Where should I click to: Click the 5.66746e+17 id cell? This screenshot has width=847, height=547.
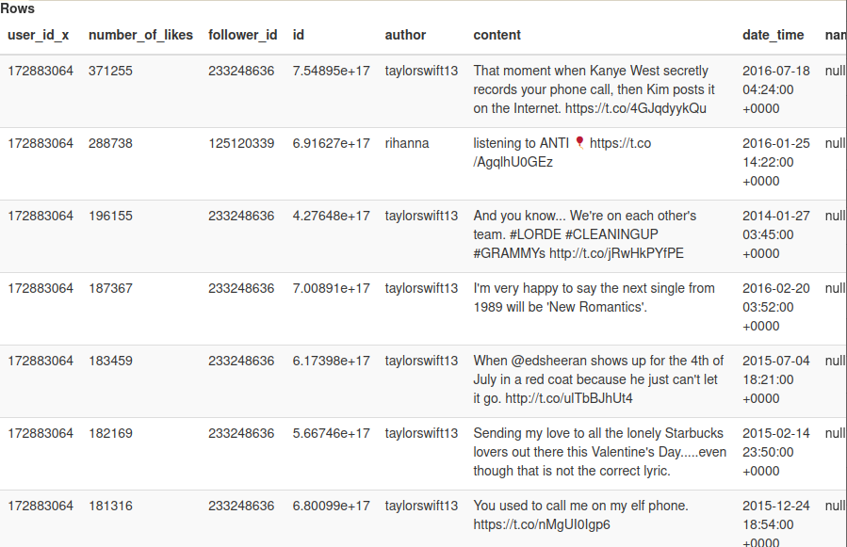click(x=331, y=433)
